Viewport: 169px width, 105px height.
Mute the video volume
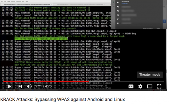[29, 86]
